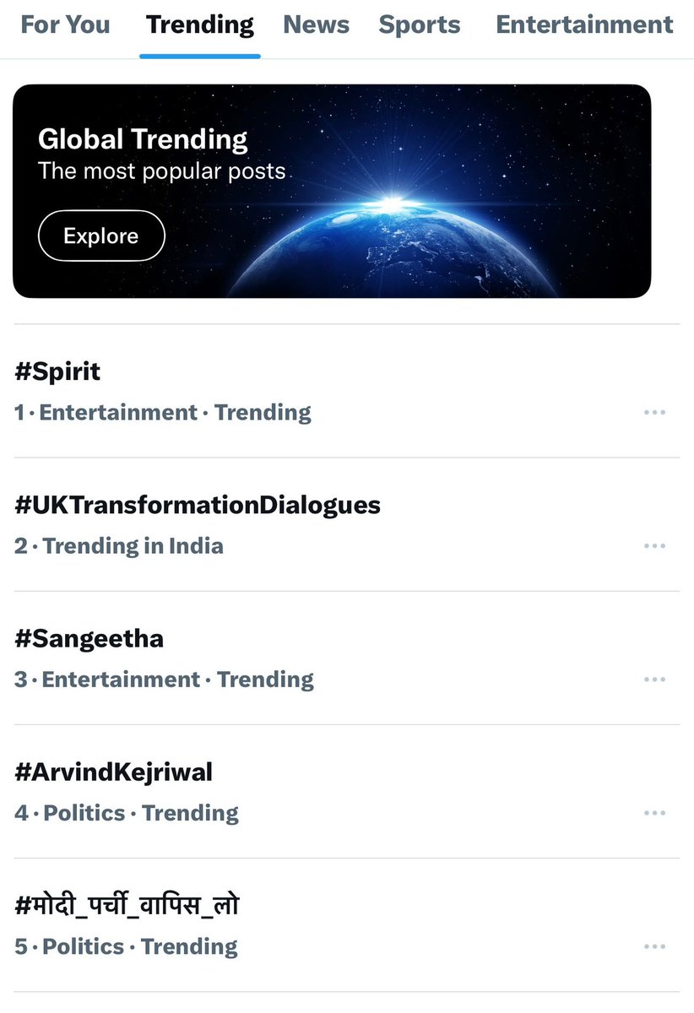
Task: Tap the Global Trending banner image
Action: [x=332, y=191]
